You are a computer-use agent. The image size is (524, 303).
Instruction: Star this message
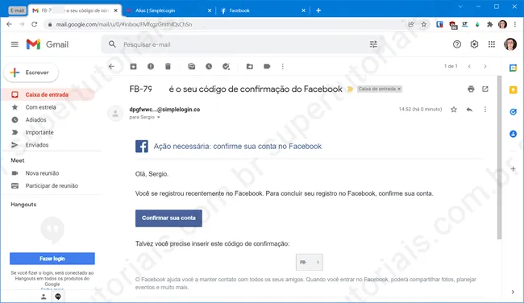[454, 110]
